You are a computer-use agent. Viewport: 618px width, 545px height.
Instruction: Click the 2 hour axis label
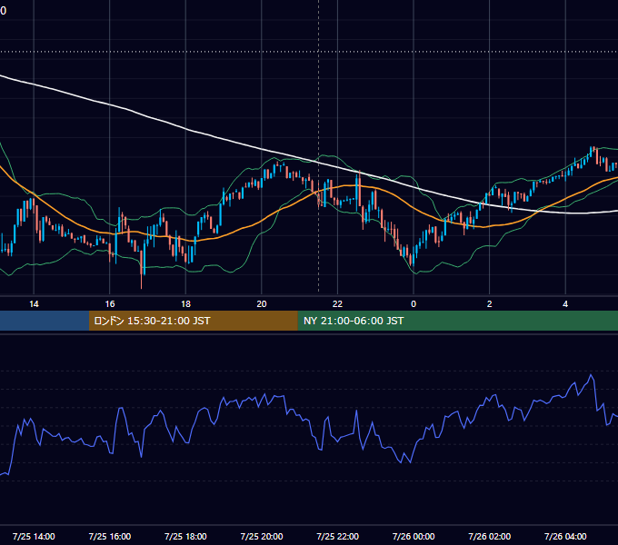pyautogui.click(x=490, y=304)
